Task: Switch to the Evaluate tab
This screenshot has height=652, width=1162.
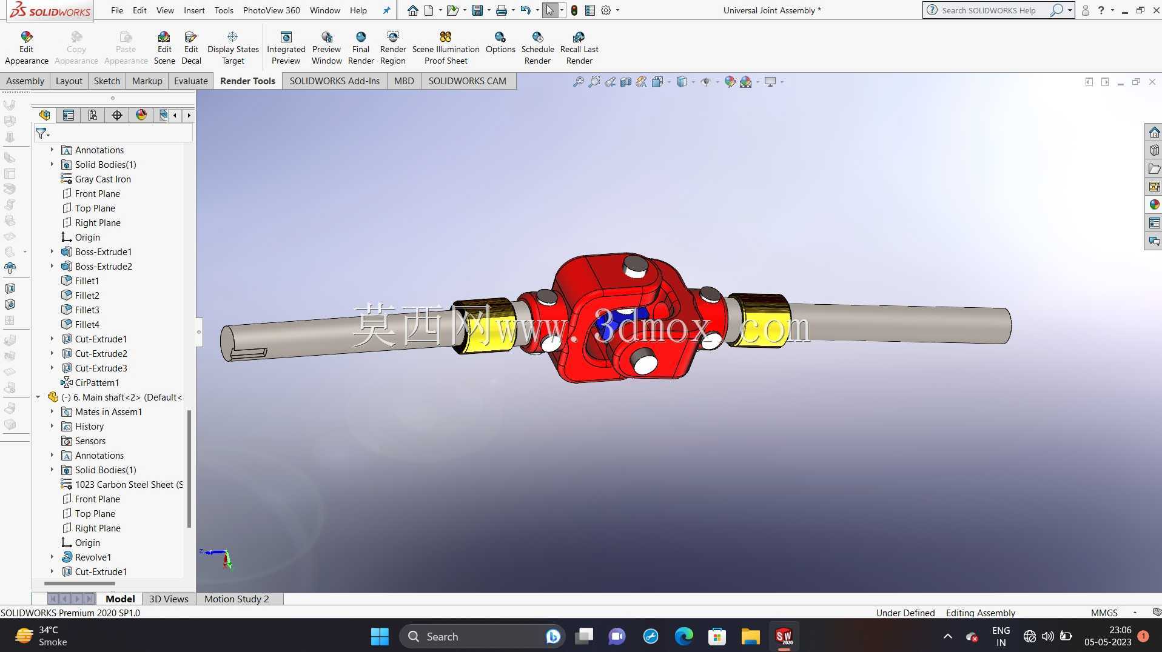Action: 190,81
